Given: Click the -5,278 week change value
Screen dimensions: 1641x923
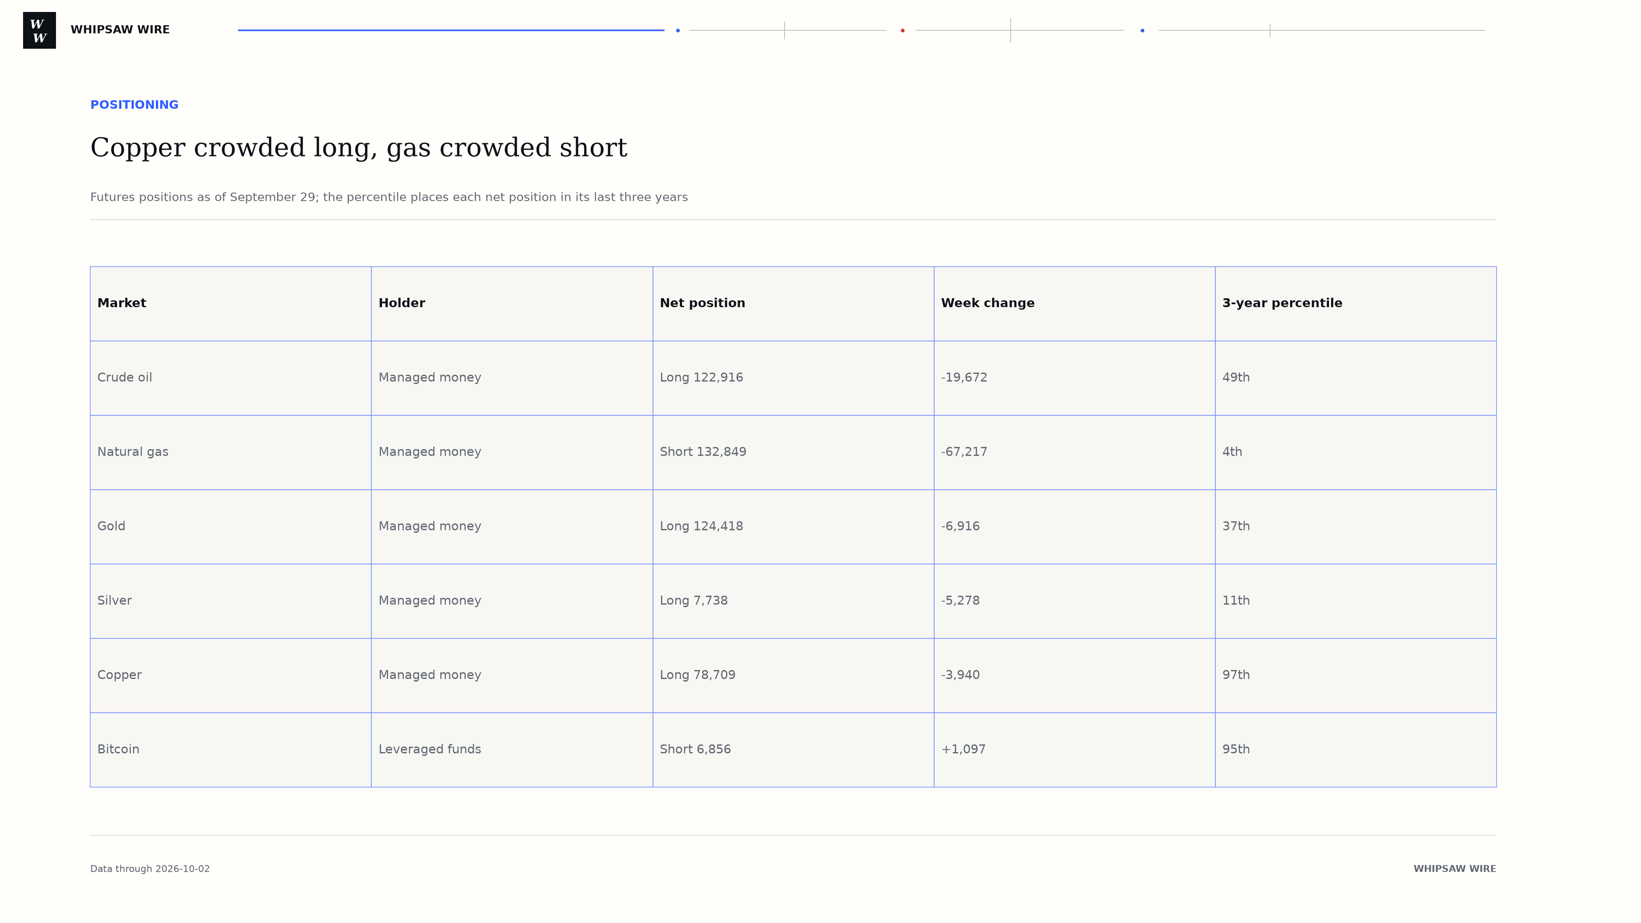Looking at the screenshot, I should 961,601.
